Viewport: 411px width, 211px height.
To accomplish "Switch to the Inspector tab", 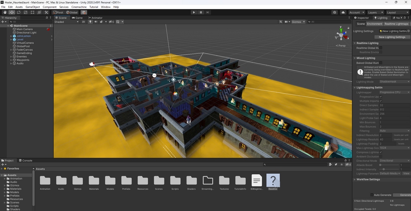I will (361, 18).
